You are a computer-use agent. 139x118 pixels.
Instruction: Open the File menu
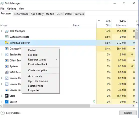[2, 9]
